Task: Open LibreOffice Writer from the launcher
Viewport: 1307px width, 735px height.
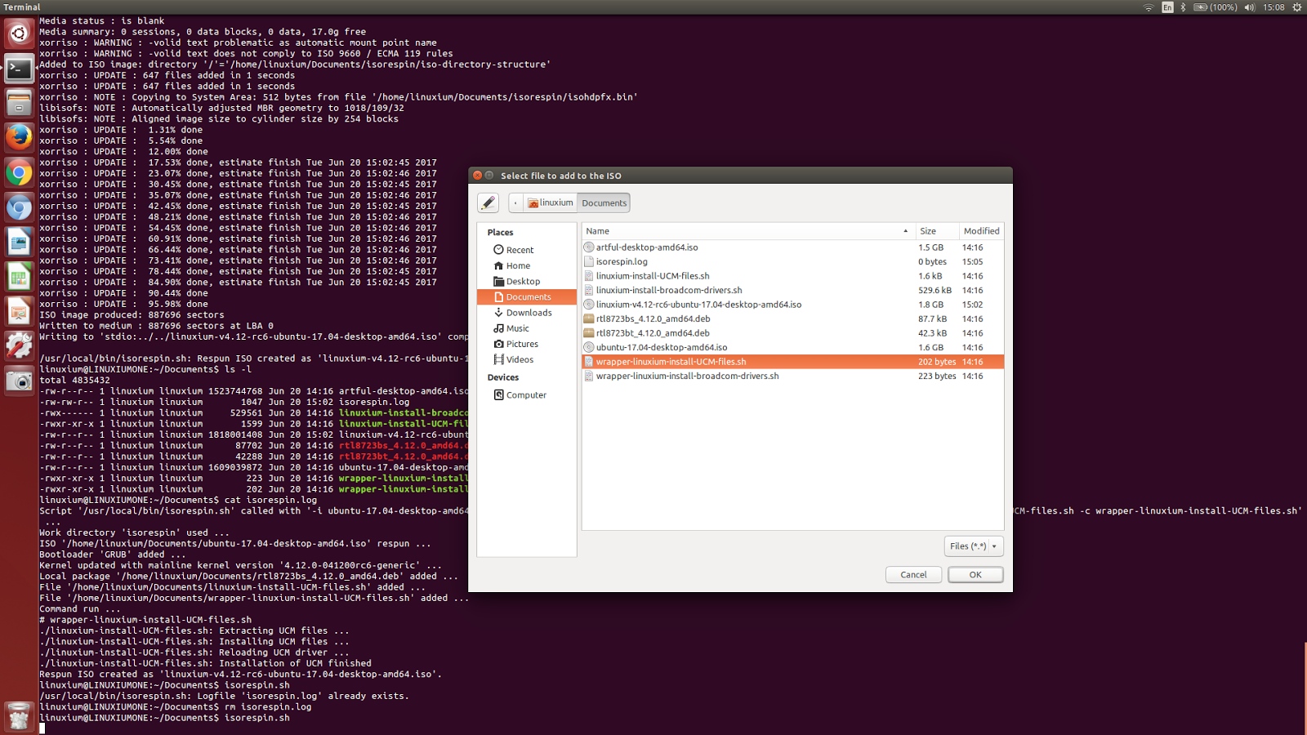Action: [19, 242]
